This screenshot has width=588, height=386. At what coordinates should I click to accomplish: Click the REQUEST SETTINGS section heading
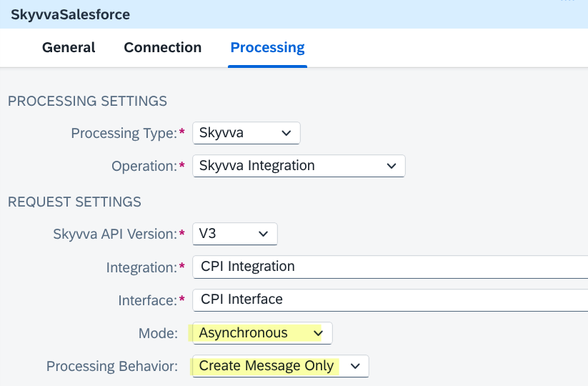coord(74,202)
